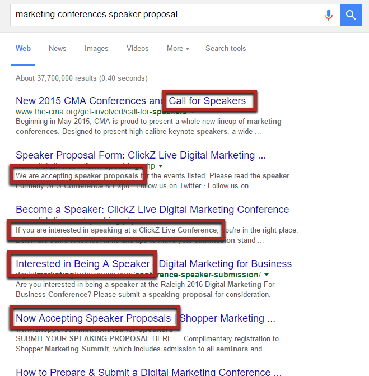
Task: Expand arrow beside conference-speaker-submission URL
Action: [x=267, y=275]
